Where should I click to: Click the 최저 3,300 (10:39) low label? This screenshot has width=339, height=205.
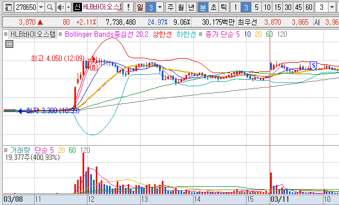[53, 110]
